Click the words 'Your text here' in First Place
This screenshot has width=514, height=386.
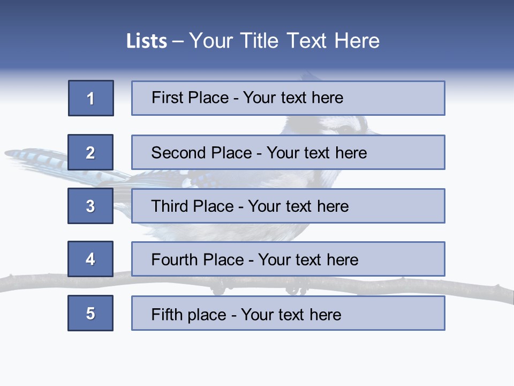pyautogui.click(x=293, y=98)
